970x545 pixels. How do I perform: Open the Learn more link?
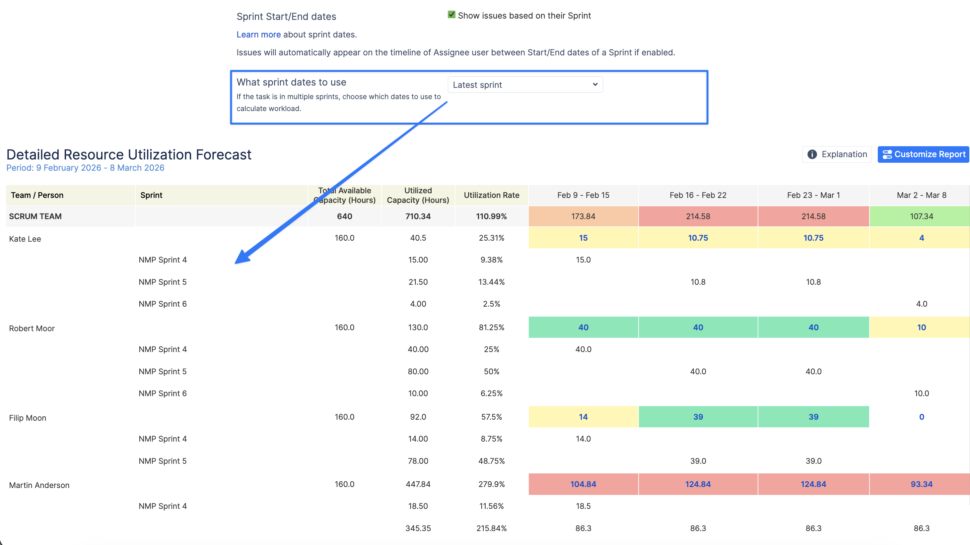click(258, 34)
